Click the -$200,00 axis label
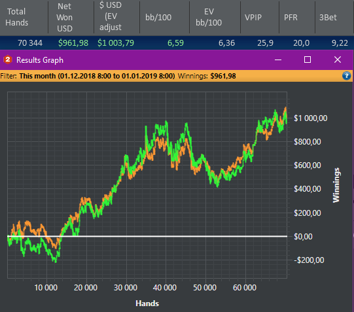 pos(309,260)
